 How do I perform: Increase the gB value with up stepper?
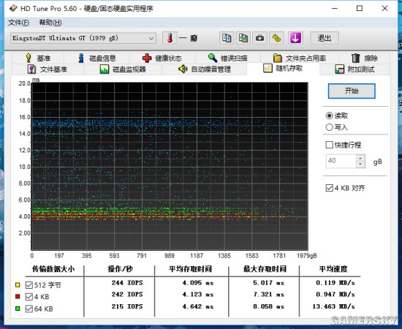point(360,158)
